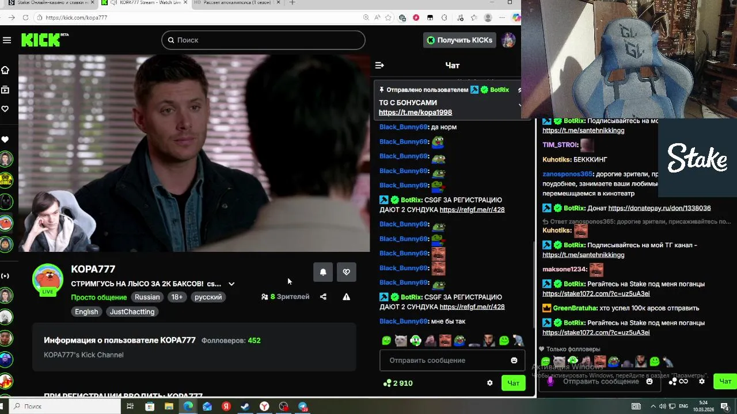Open user profile avatar at top right
Screen dimensions: 737x414
[508, 40]
